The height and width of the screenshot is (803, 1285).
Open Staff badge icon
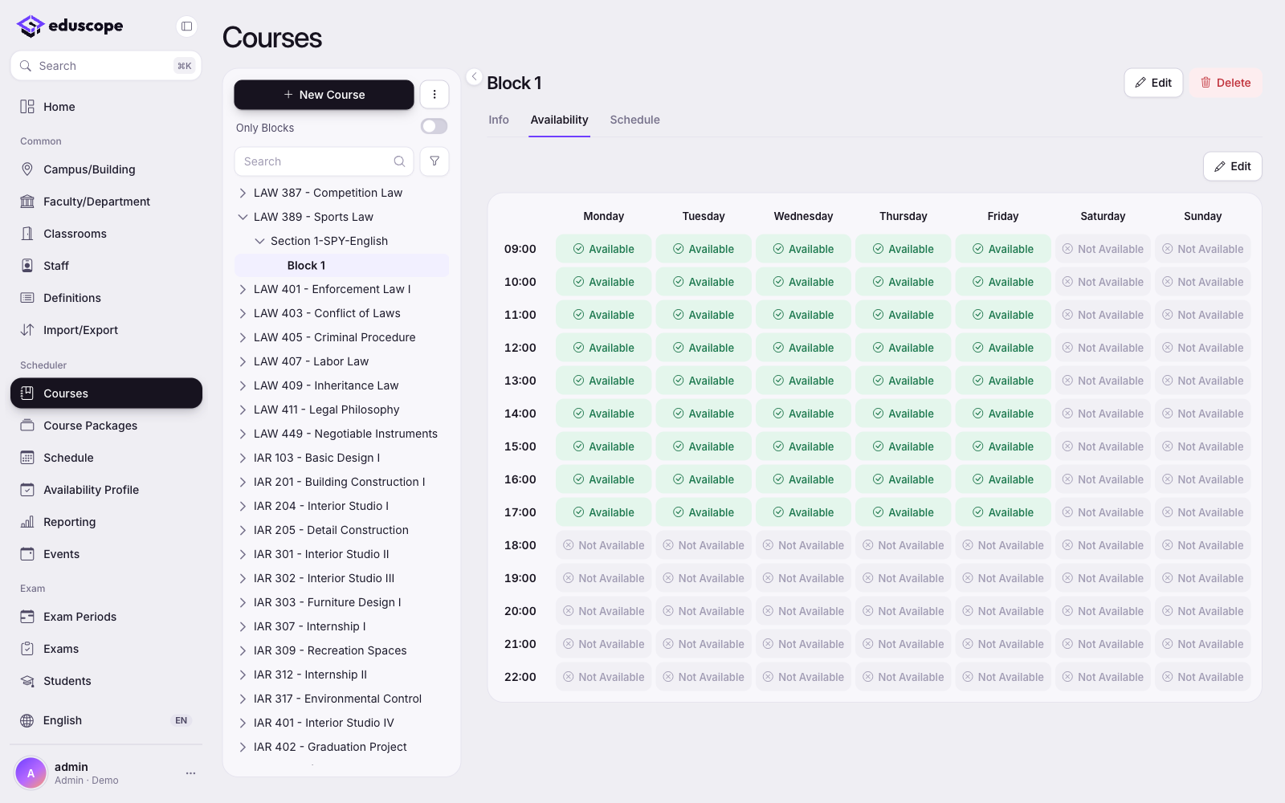27,266
